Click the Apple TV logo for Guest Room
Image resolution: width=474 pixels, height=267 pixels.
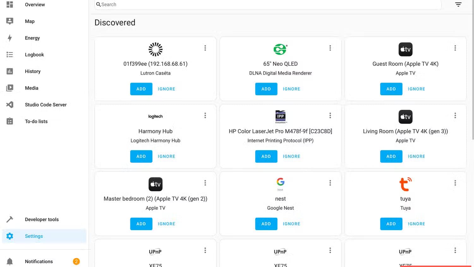click(x=405, y=49)
